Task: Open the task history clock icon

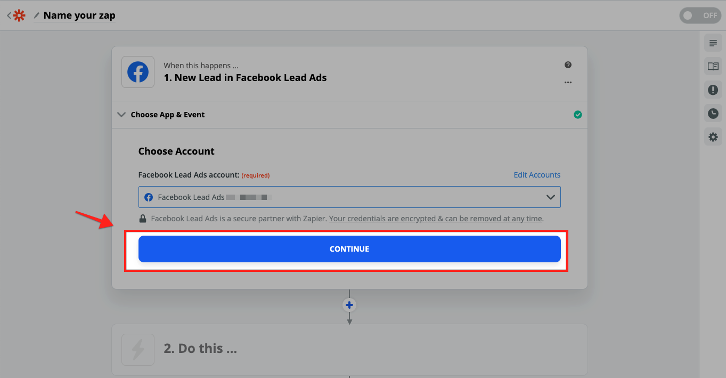Action: tap(713, 113)
